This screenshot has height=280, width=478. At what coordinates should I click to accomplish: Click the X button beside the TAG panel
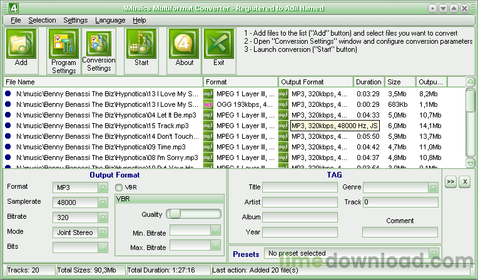(465, 182)
